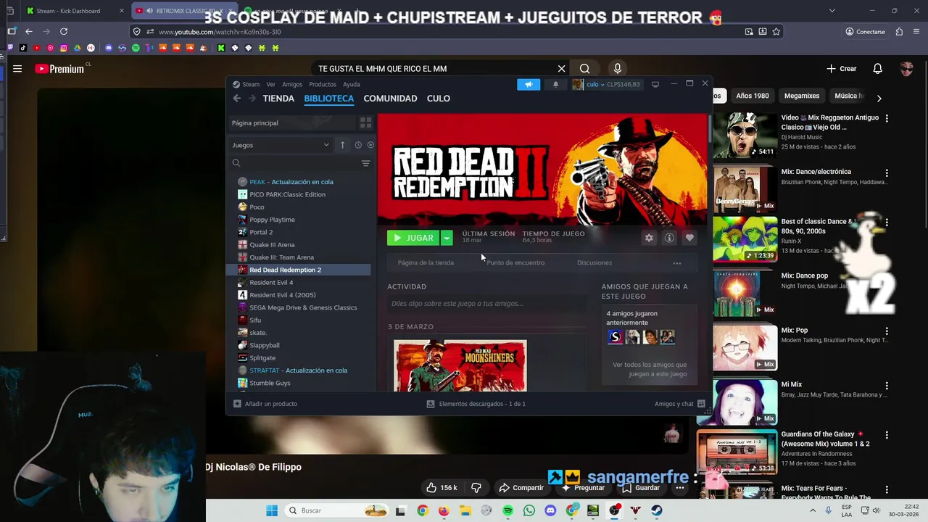
Task: Click the YouTube Crear button
Action: (842, 69)
